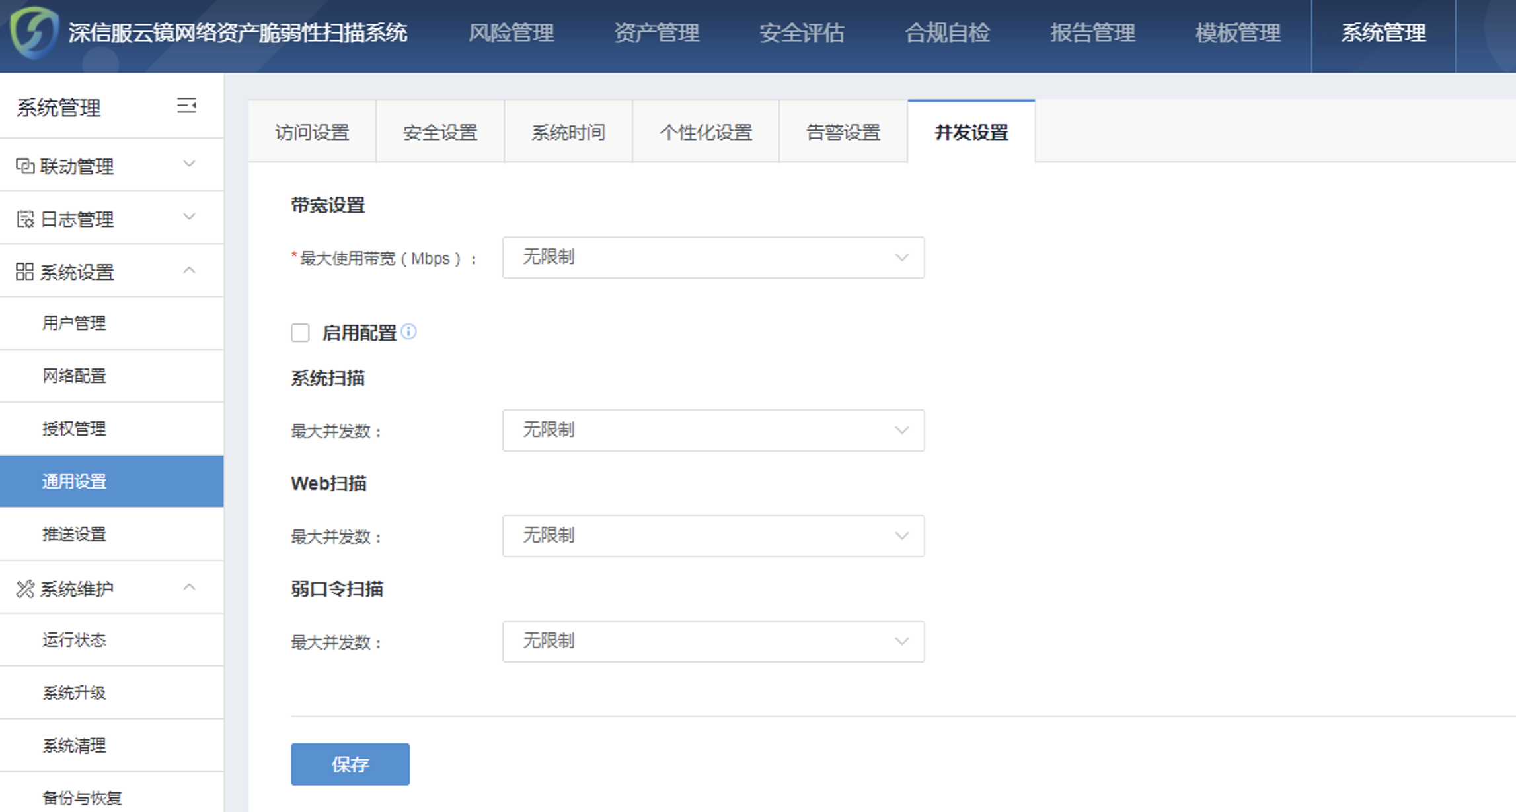Switch to the 安全设置 tab
The image size is (1516, 812).
click(440, 132)
